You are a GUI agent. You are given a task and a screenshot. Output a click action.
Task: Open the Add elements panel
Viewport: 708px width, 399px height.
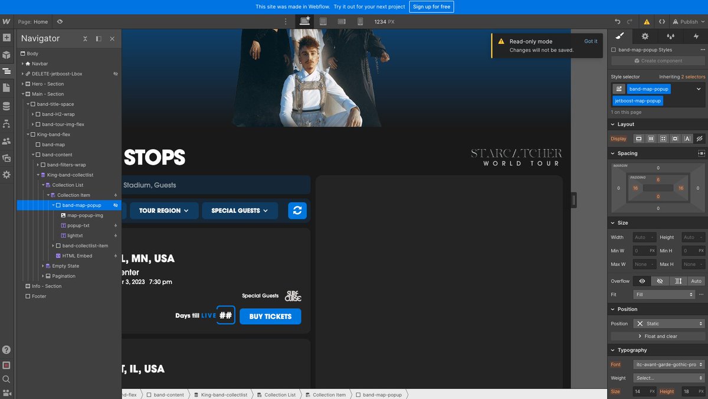[x=6, y=38]
